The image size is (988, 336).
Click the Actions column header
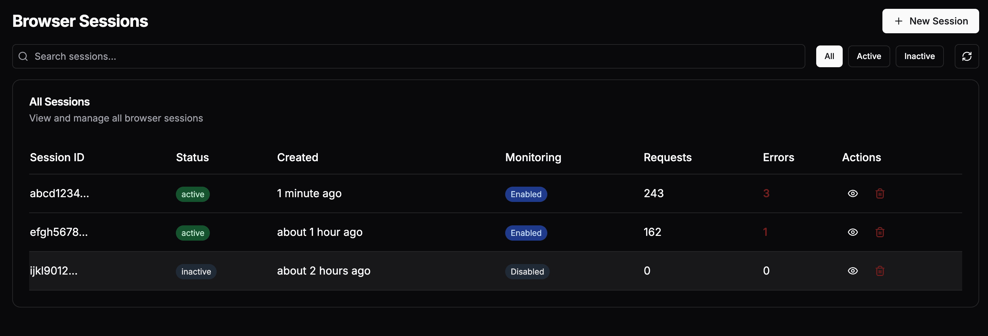pos(861,157)
